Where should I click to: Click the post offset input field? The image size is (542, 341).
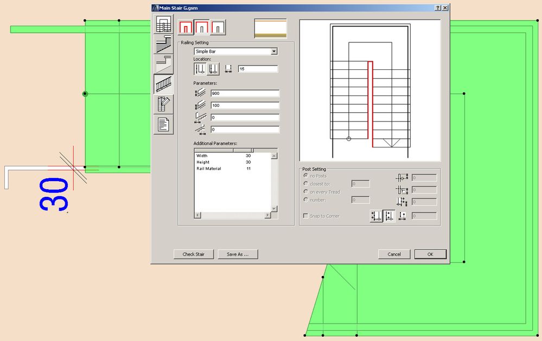[424, 216]
